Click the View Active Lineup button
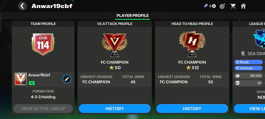 coord(43,108)
